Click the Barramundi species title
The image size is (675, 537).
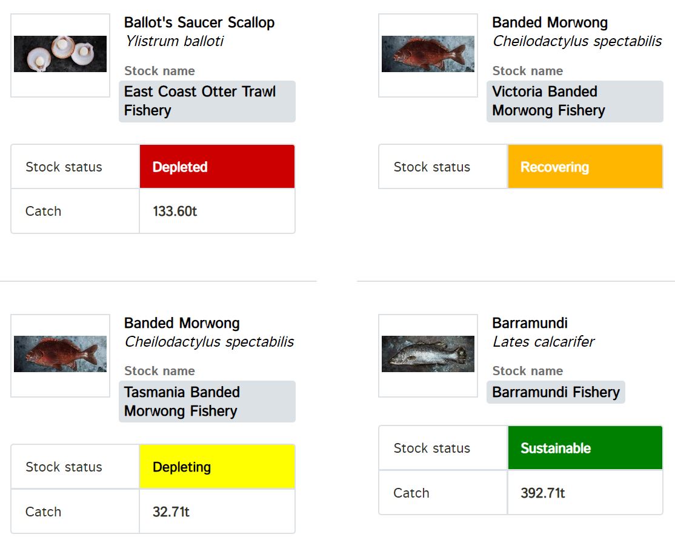pos(530,323)
